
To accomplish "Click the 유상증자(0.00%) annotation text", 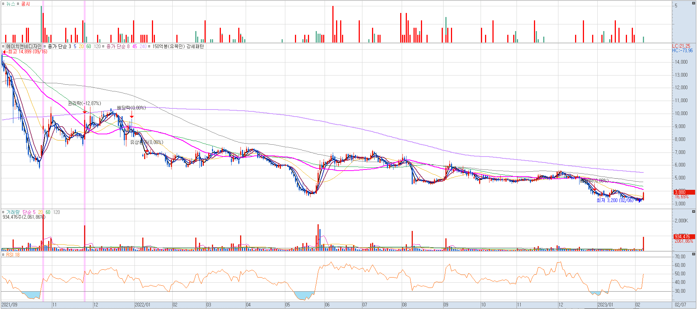I will (146, 142).
